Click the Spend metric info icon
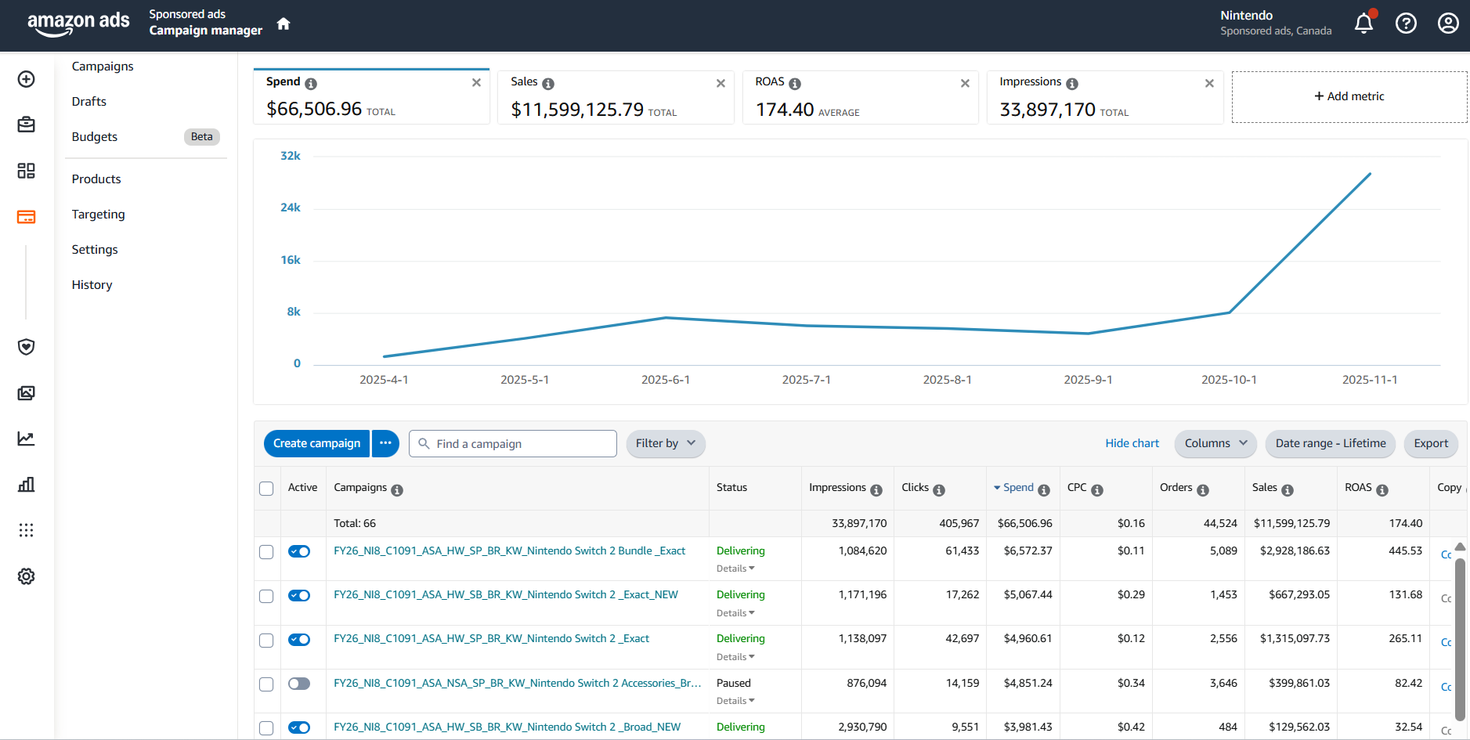1470x740 pixels. pyautogui.click(x=311, y=84)
